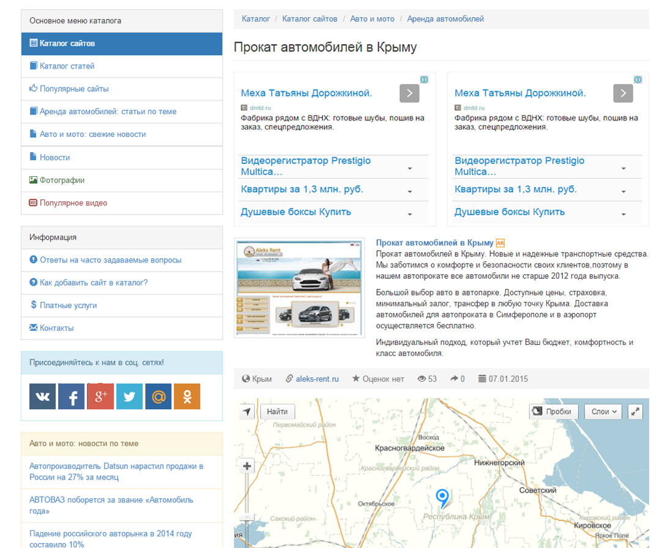Viewport: 662px width, 548px height.
Task: Click the VK social network icon
Action: tap(42, 397)
